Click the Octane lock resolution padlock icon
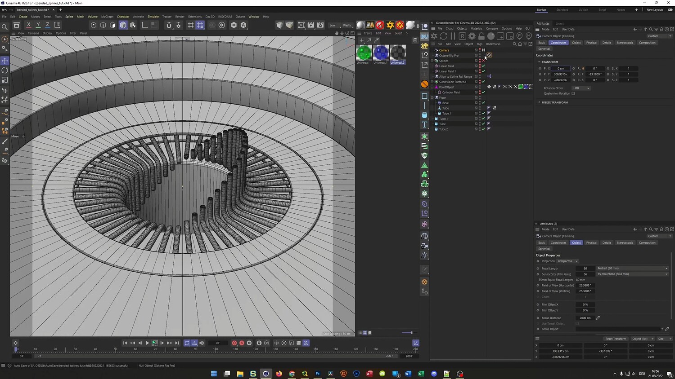This screenshot has height=379, width=675. click(481, 36)
